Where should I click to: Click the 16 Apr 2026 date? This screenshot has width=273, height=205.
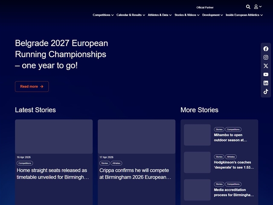pos(24,157)
